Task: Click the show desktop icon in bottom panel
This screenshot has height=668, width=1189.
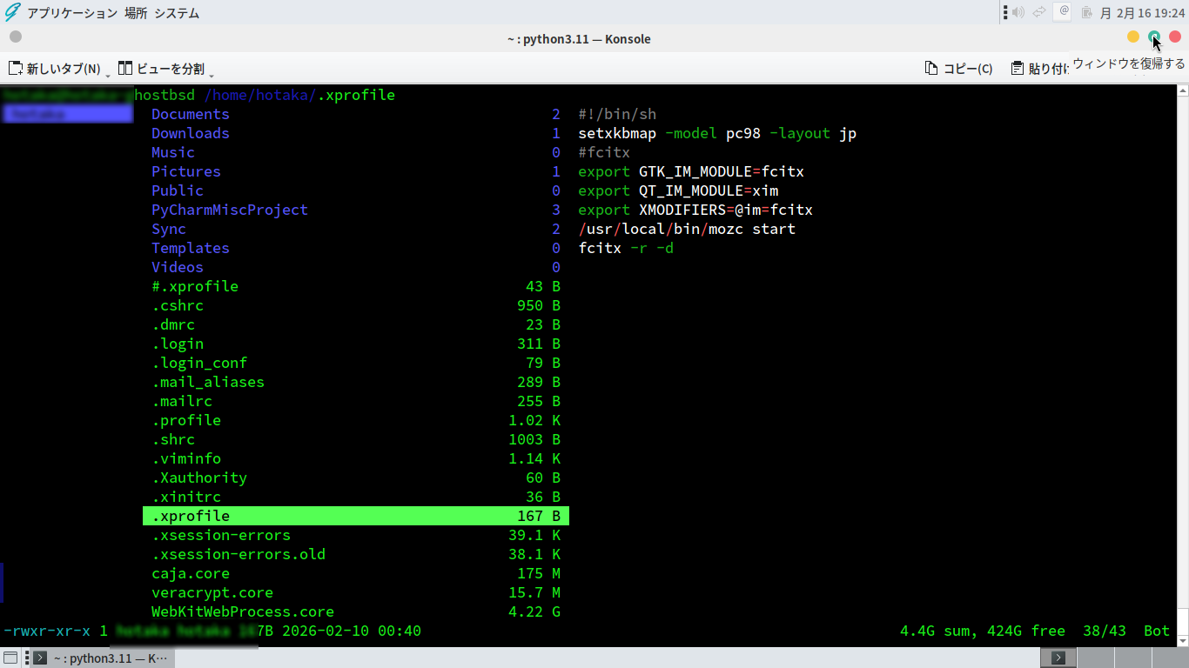Action: tap(11, 658)
